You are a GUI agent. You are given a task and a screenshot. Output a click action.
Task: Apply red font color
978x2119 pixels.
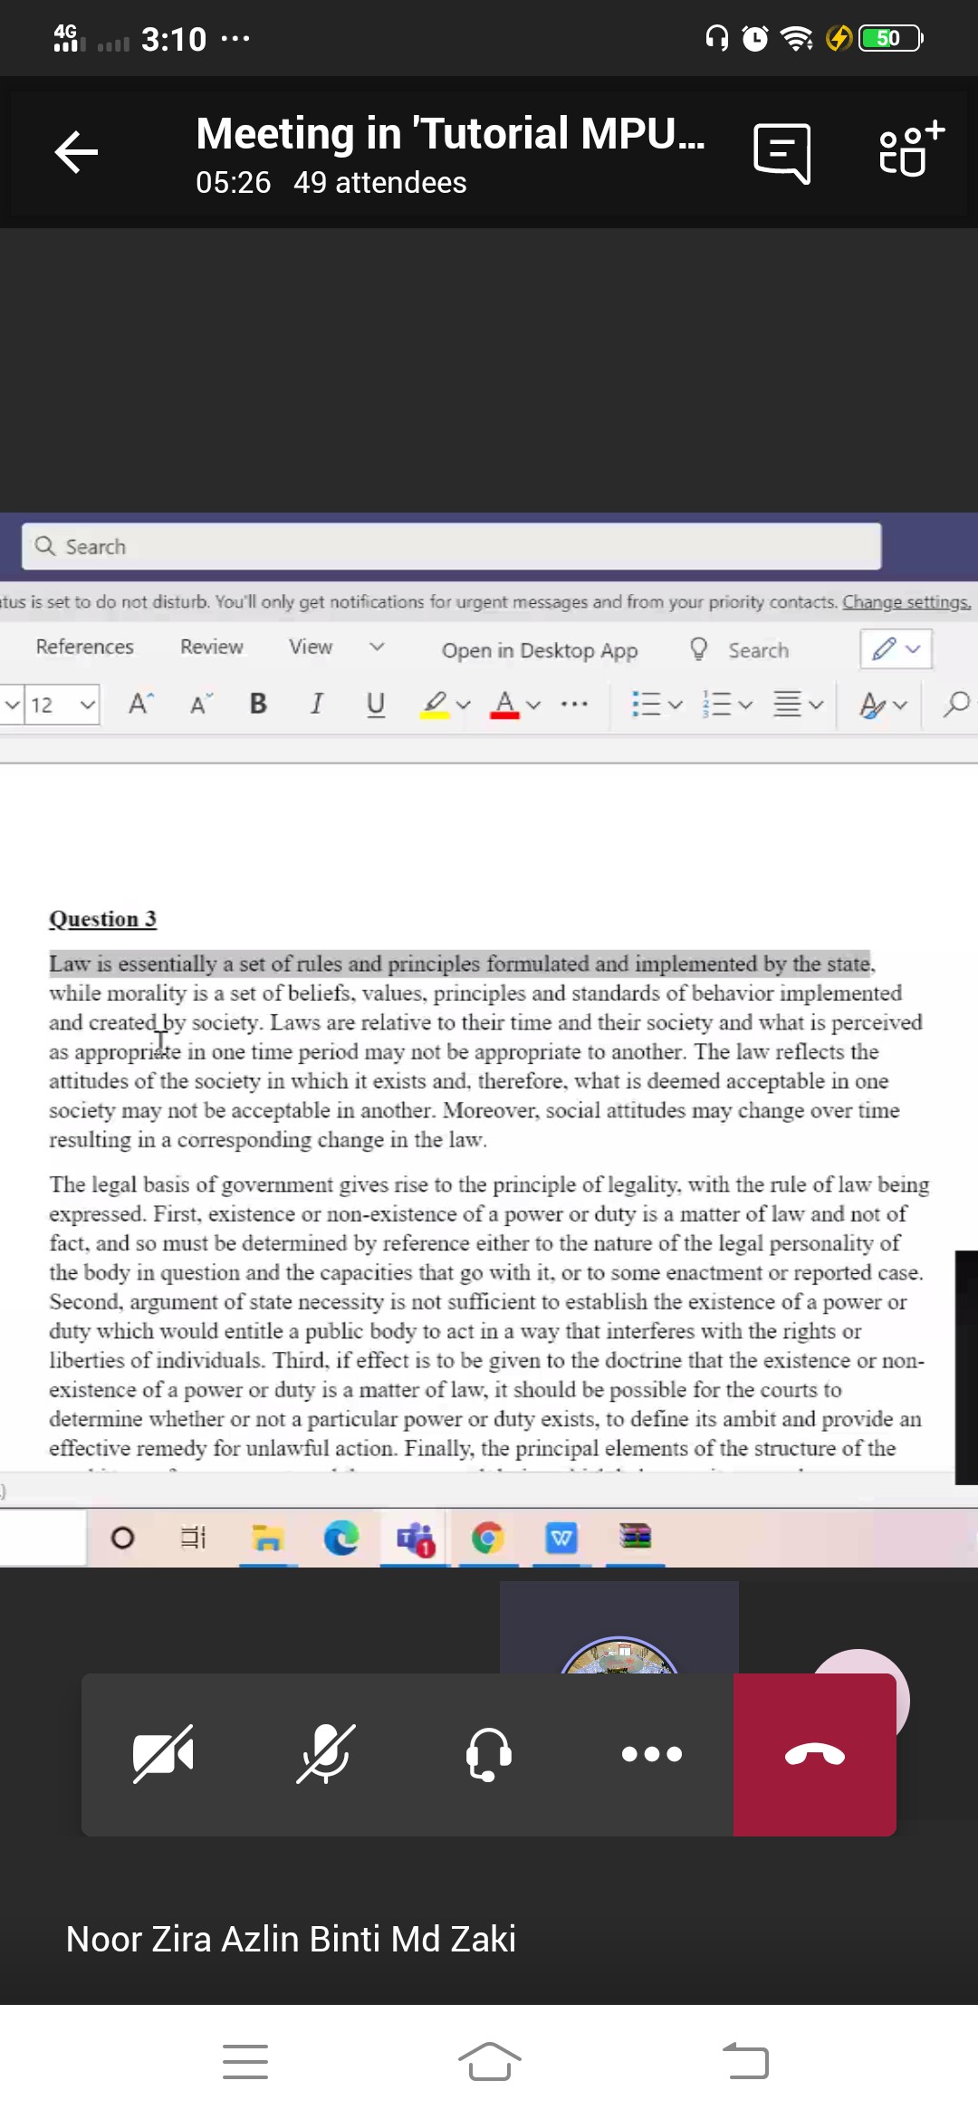tap(504, 704)
